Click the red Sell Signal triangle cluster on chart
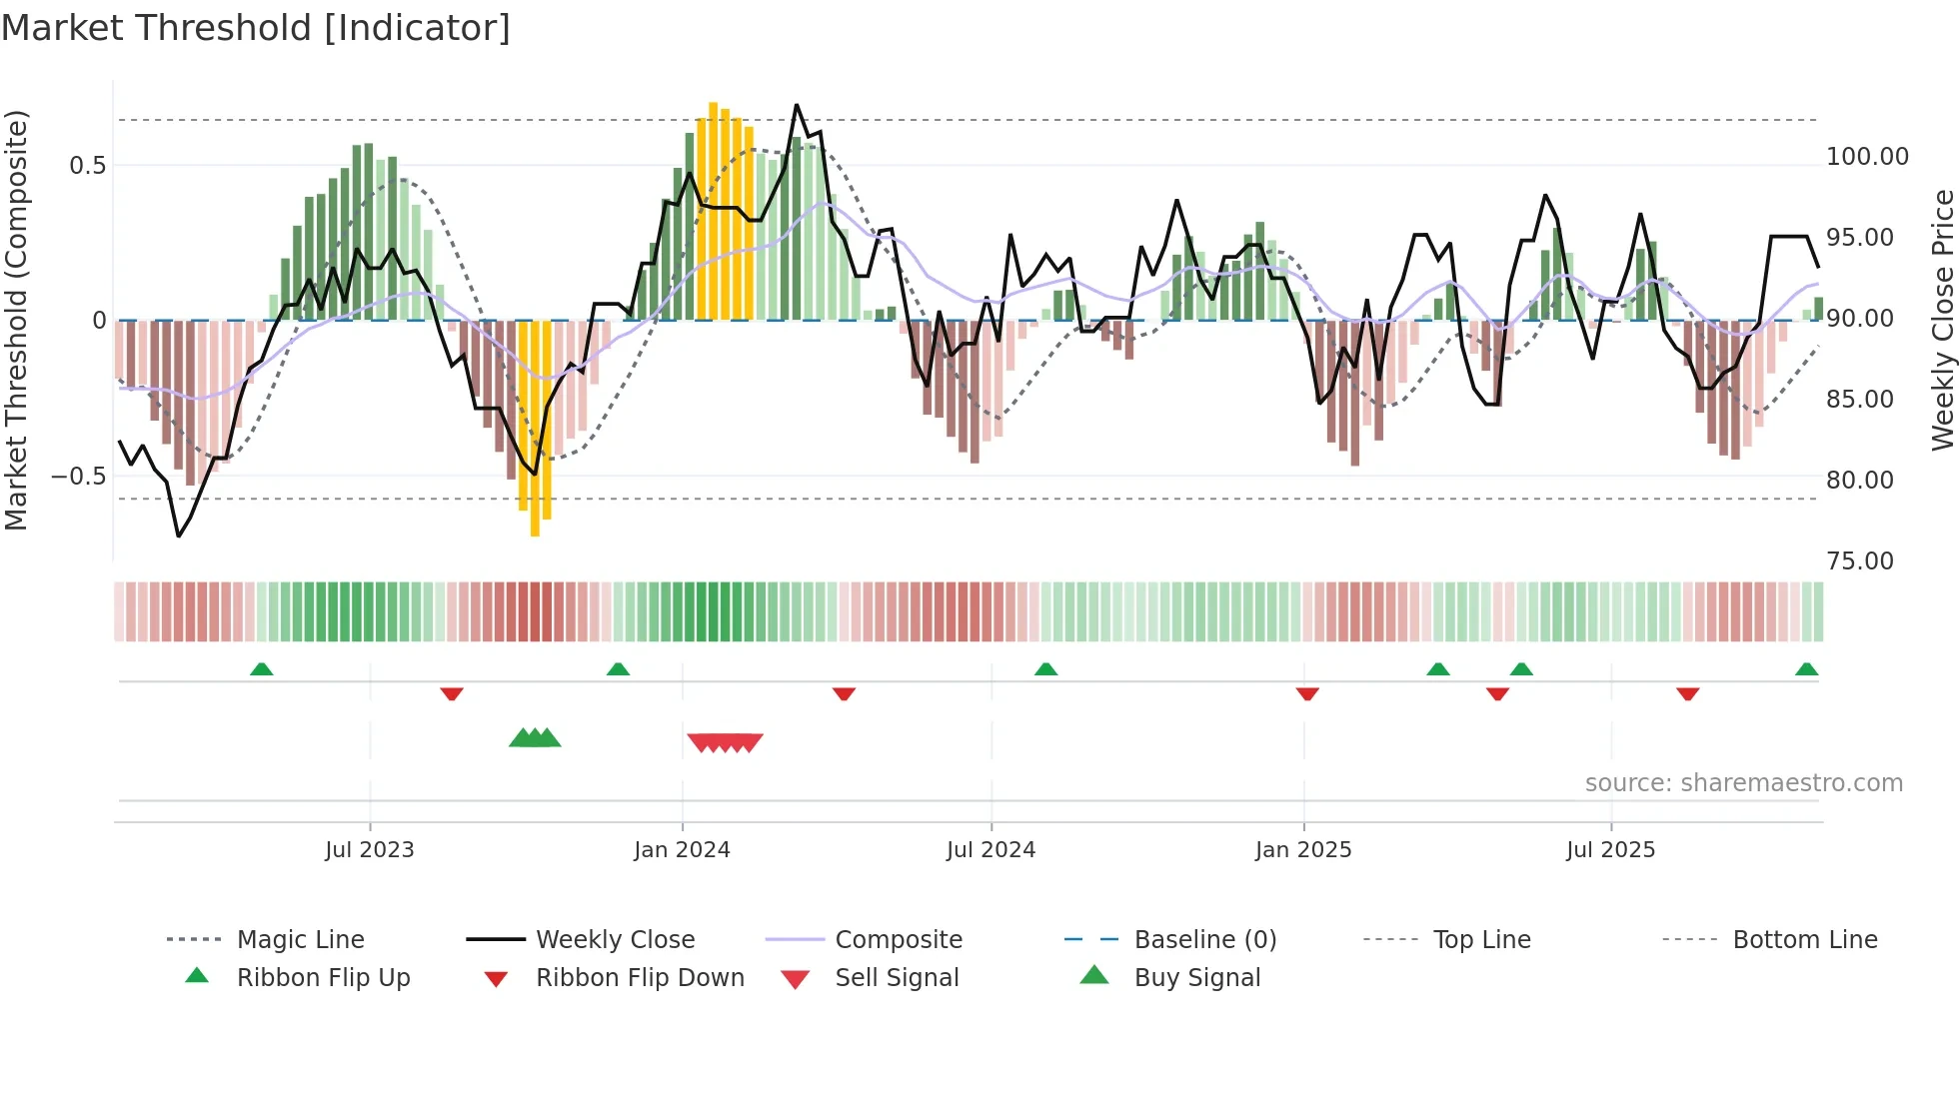This screenshot has height=1101, width=1959. tap(725, 742)
